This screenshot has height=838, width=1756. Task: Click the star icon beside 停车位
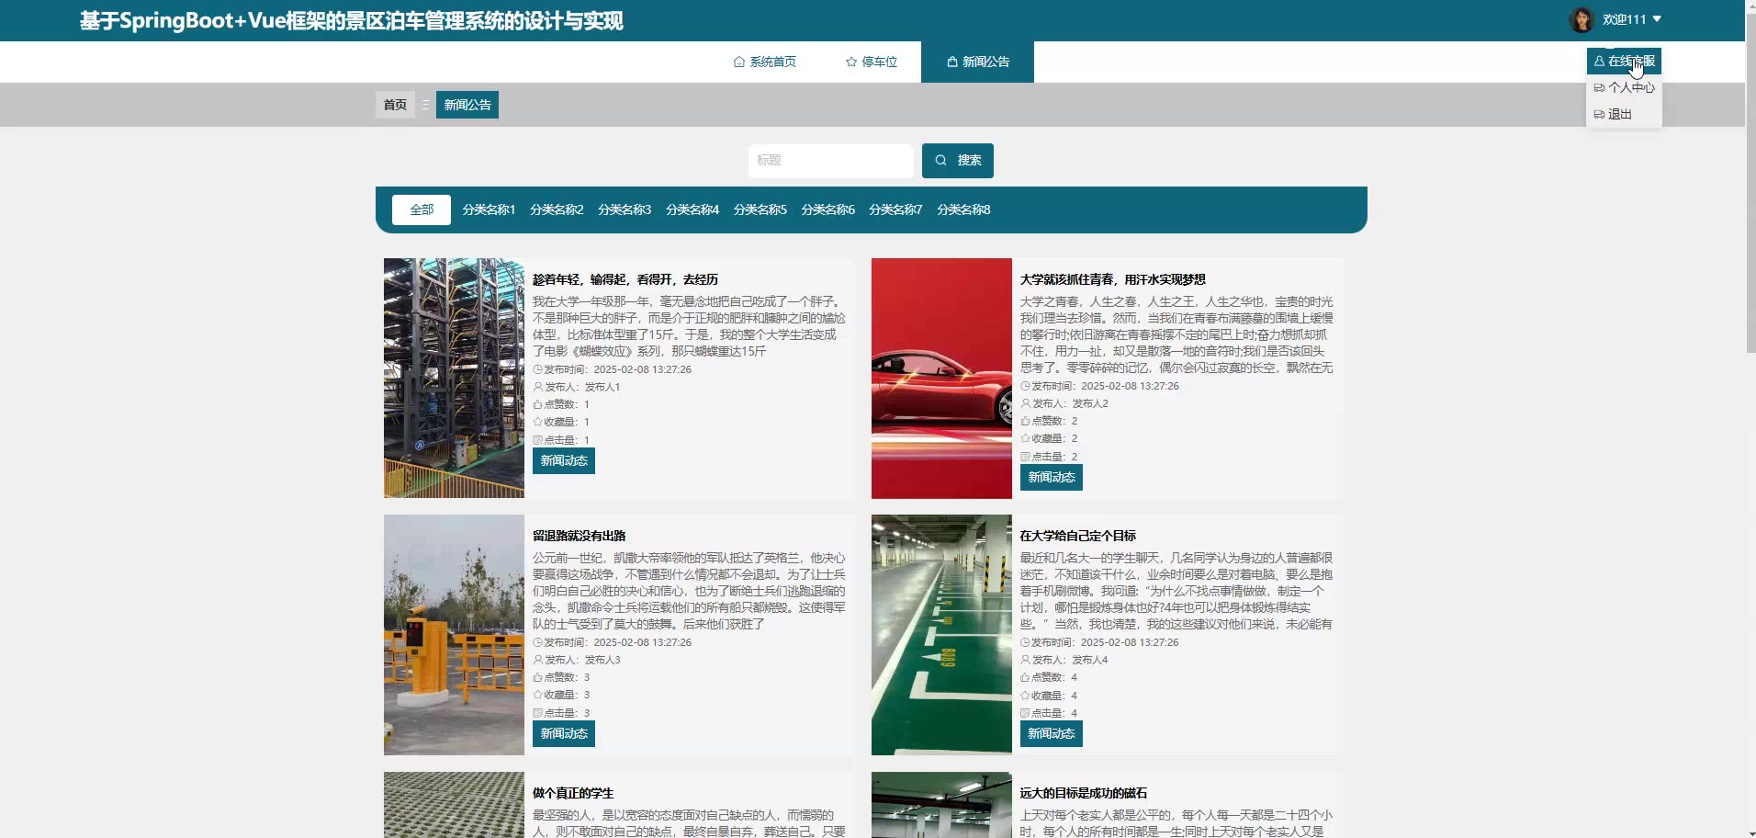click(850, 62)
